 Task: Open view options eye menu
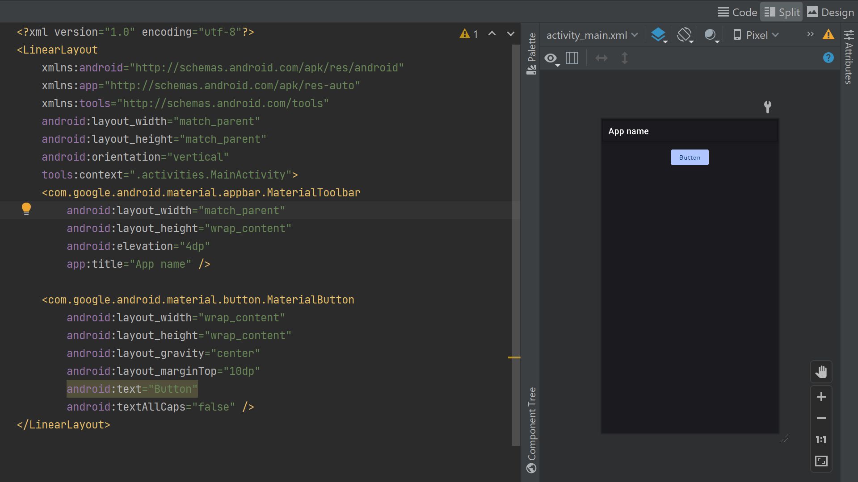point(552,58)
